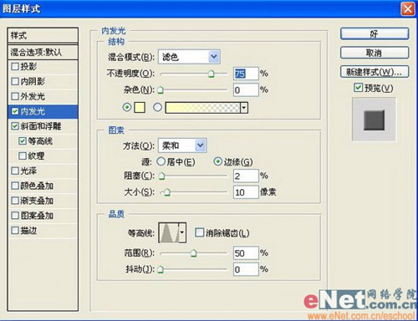Click the 杂色 noise slider handle
Image resolution: width=418 pixels, height=321 pixels.
(x=161, y=89)
